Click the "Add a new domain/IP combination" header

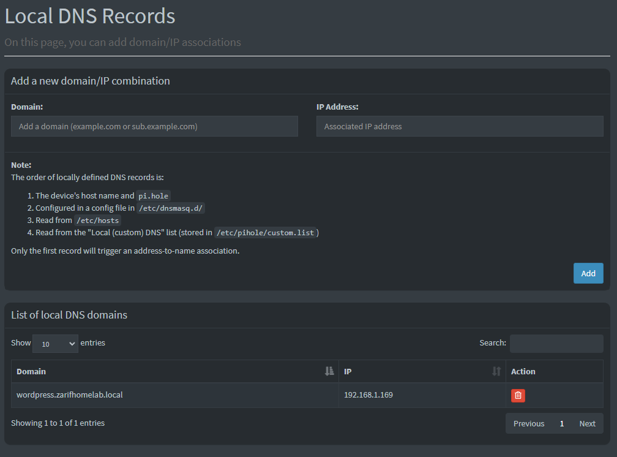tap(90, 81)
